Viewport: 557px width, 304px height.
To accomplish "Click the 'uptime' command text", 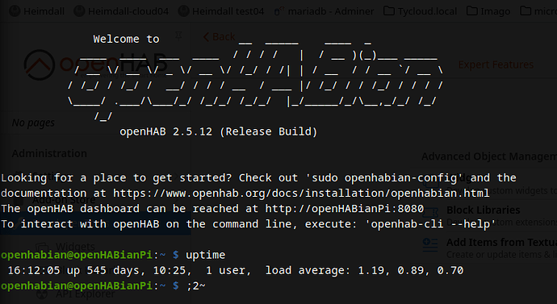I will (x=205, y=255).
